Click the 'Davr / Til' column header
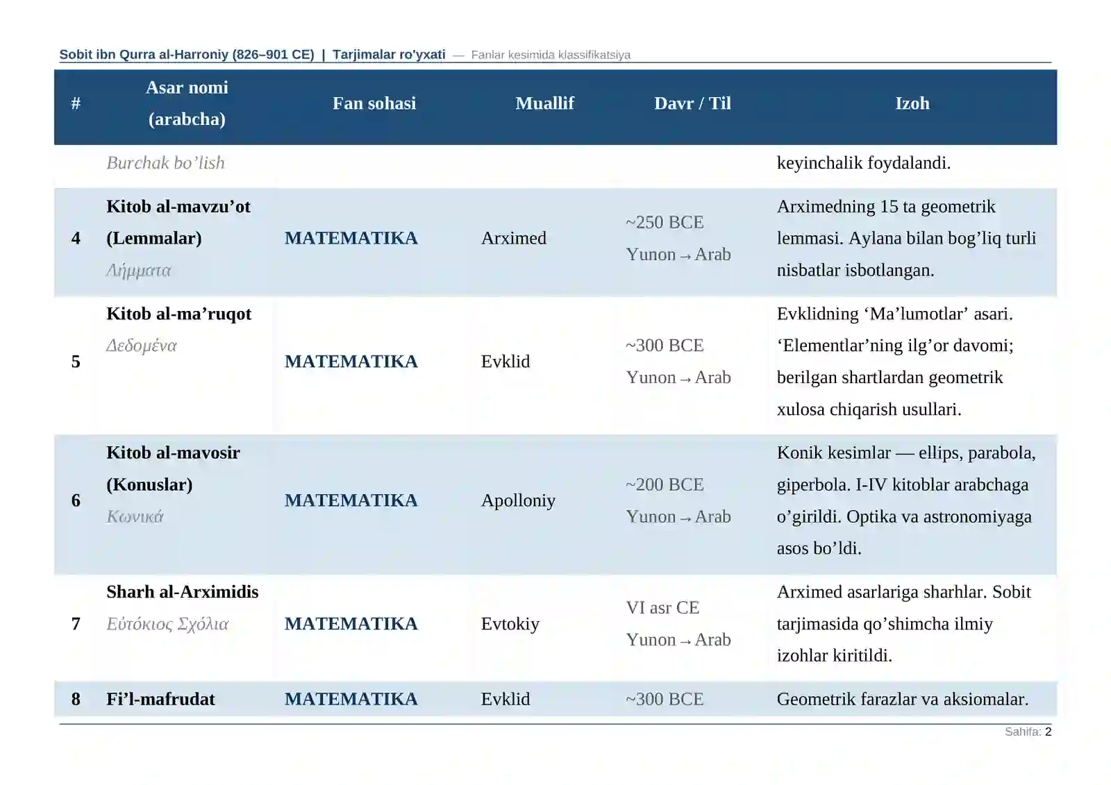This screenshot has width=1111, height=785. point(692,103)
